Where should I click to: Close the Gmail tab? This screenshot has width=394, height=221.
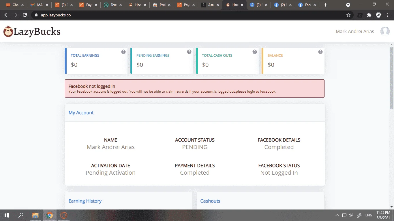coord(47,5)
